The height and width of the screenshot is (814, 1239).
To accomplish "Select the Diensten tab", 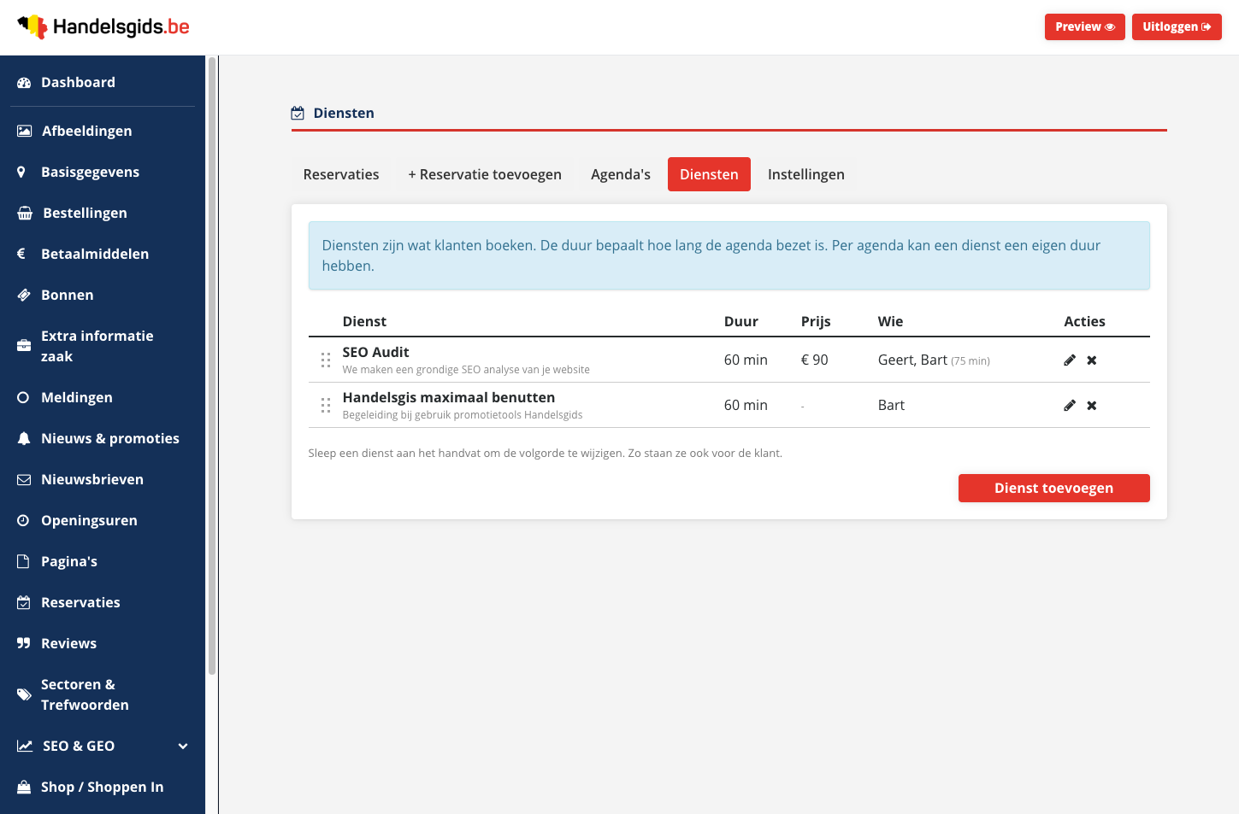I will (709, 174).
